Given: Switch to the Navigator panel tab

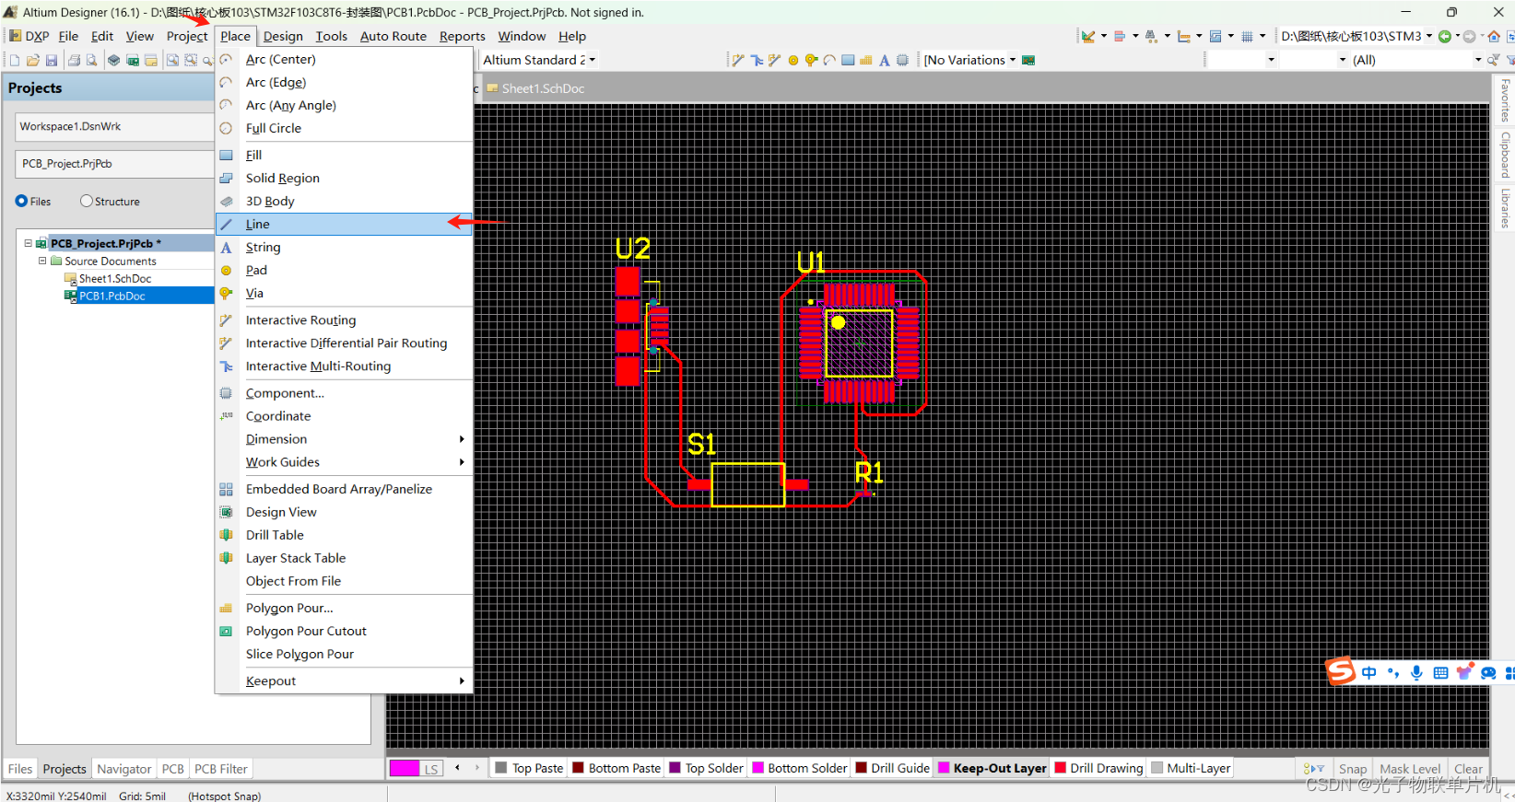Looking at the screenshot, I should click(x=124, y=769).
